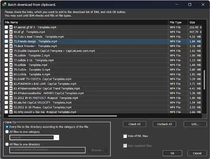Click the '3.71 MB' size cell
Image resolution: width=210 pixels, height=159 pixels.
coord(195,84)
